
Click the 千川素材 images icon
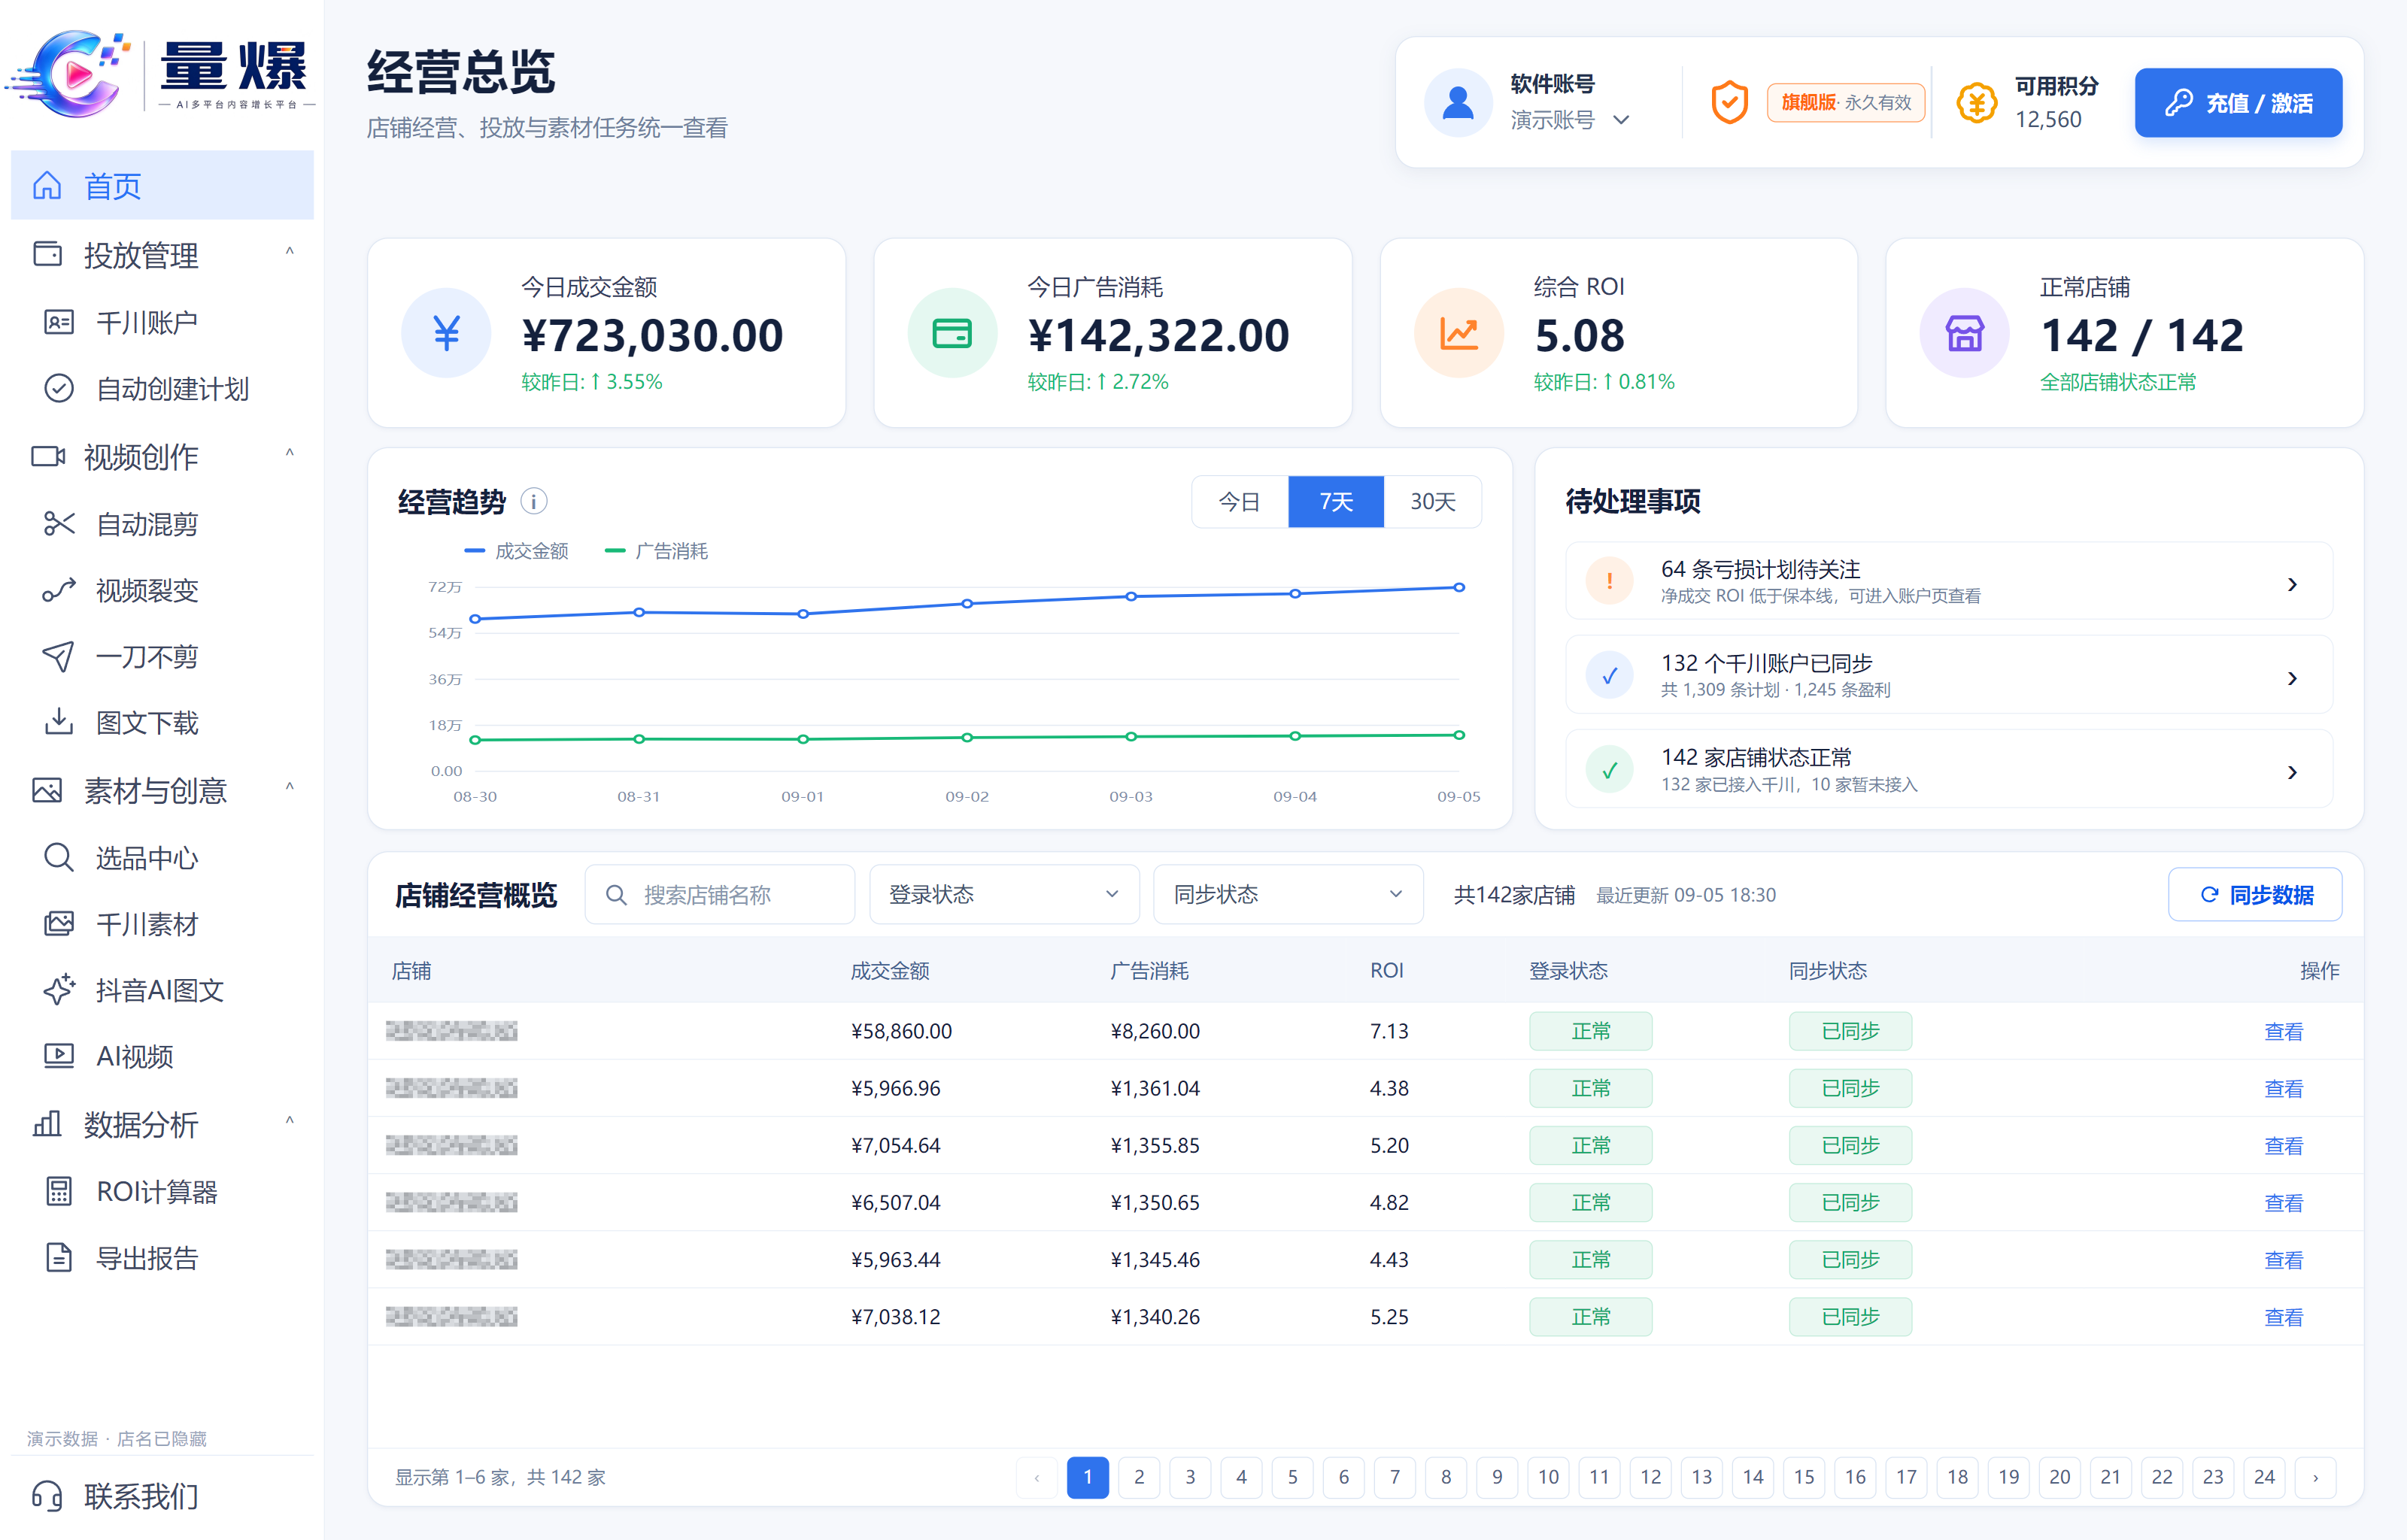[59, 923]
